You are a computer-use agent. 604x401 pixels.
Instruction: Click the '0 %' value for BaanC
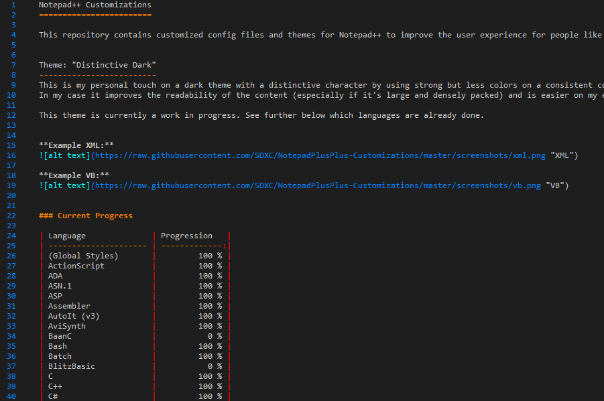[x=215, y=336]
